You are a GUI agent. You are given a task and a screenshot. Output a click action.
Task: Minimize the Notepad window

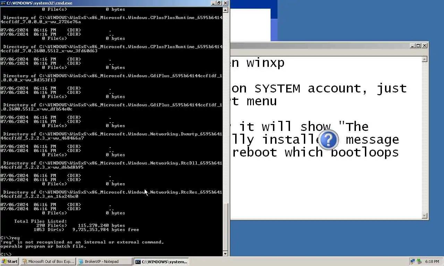pos(412,46)
